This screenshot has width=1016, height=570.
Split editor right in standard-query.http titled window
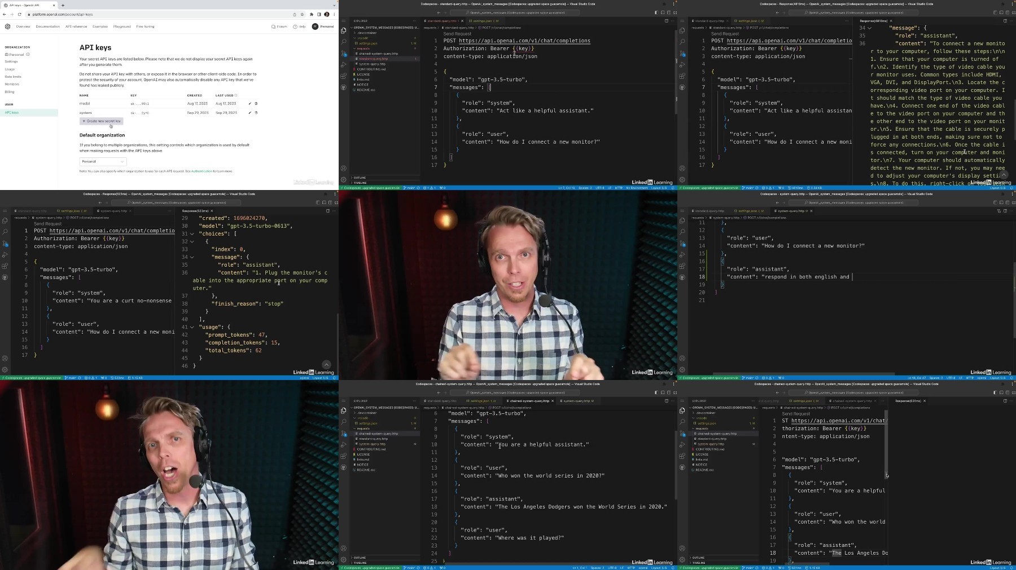pyautogui.click(x=666, y=21)
